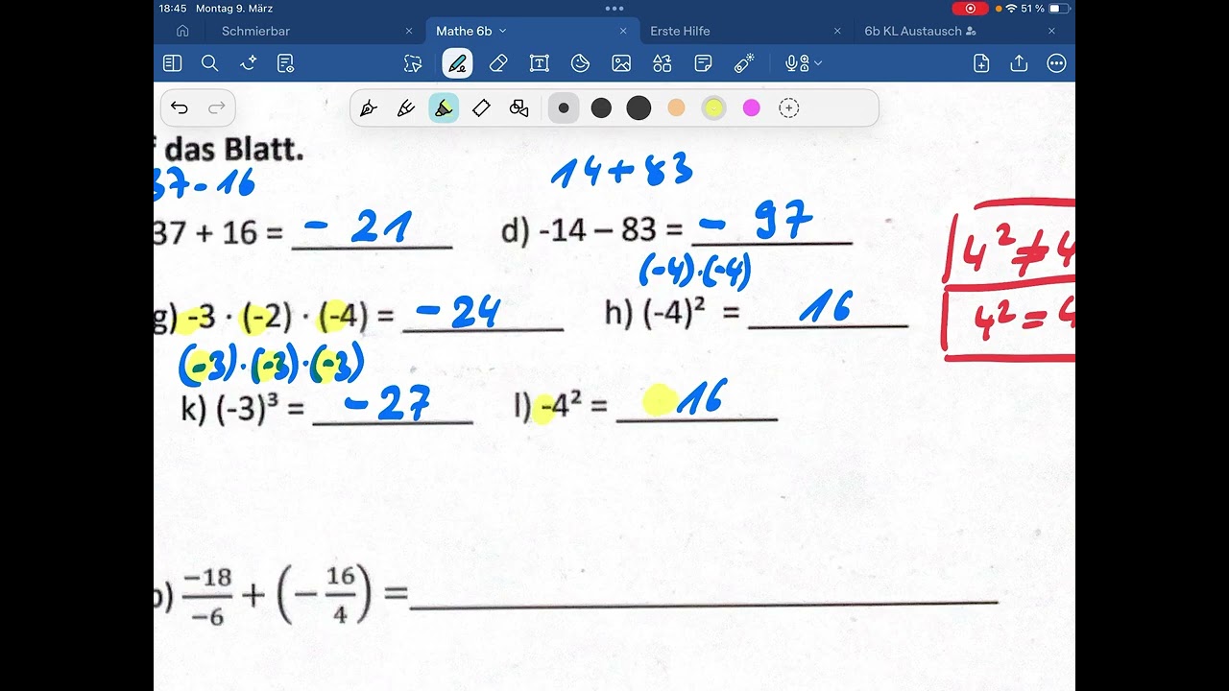Pick the smallest stroke thickness dot

coord(564,108)
